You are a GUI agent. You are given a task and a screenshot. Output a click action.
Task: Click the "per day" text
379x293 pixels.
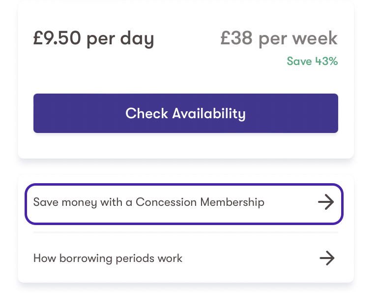(120, 39)
